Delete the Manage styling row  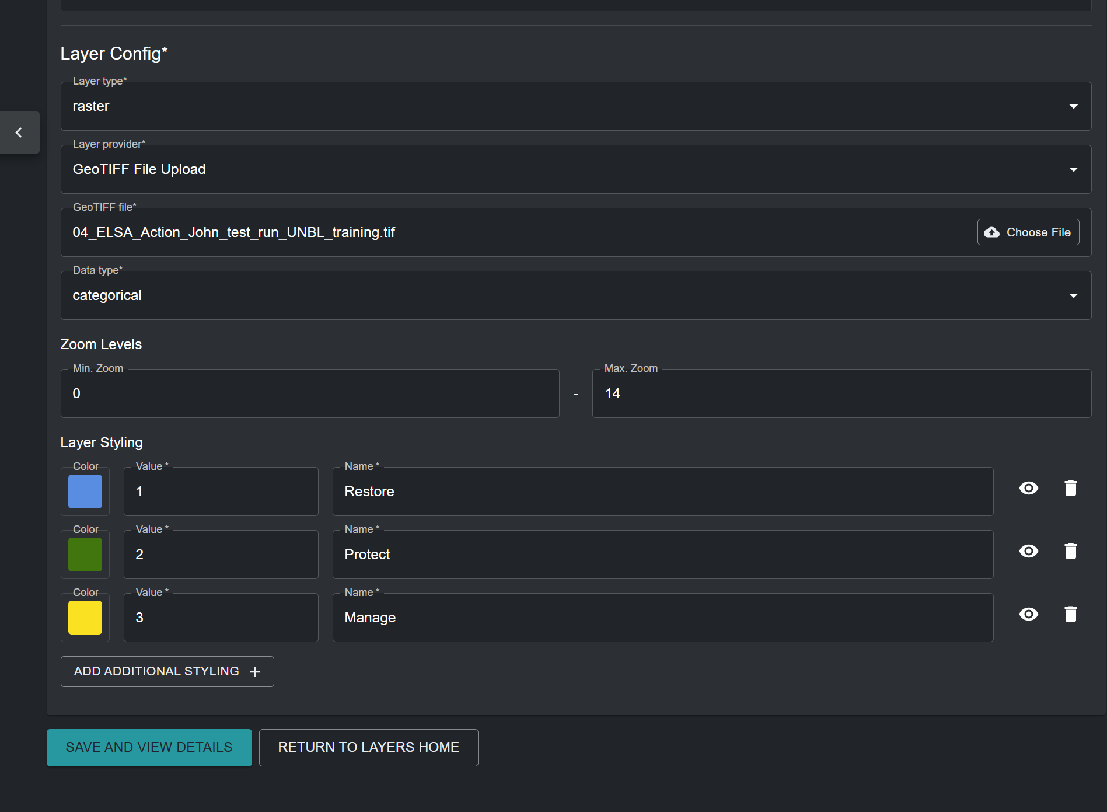1070,614
